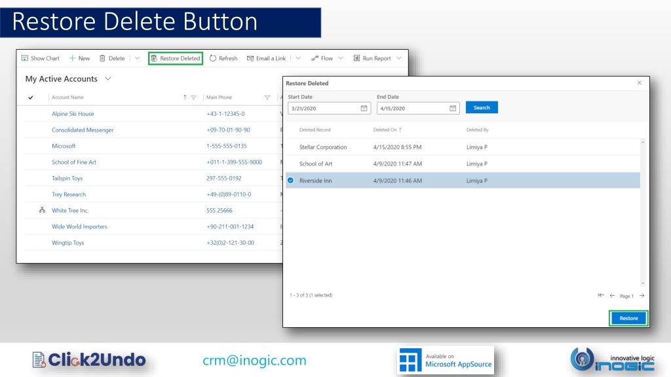Sort by the Account Name column header
This screenshot has width=671, height=377.
pyautogui.click(x=67, y=98)
